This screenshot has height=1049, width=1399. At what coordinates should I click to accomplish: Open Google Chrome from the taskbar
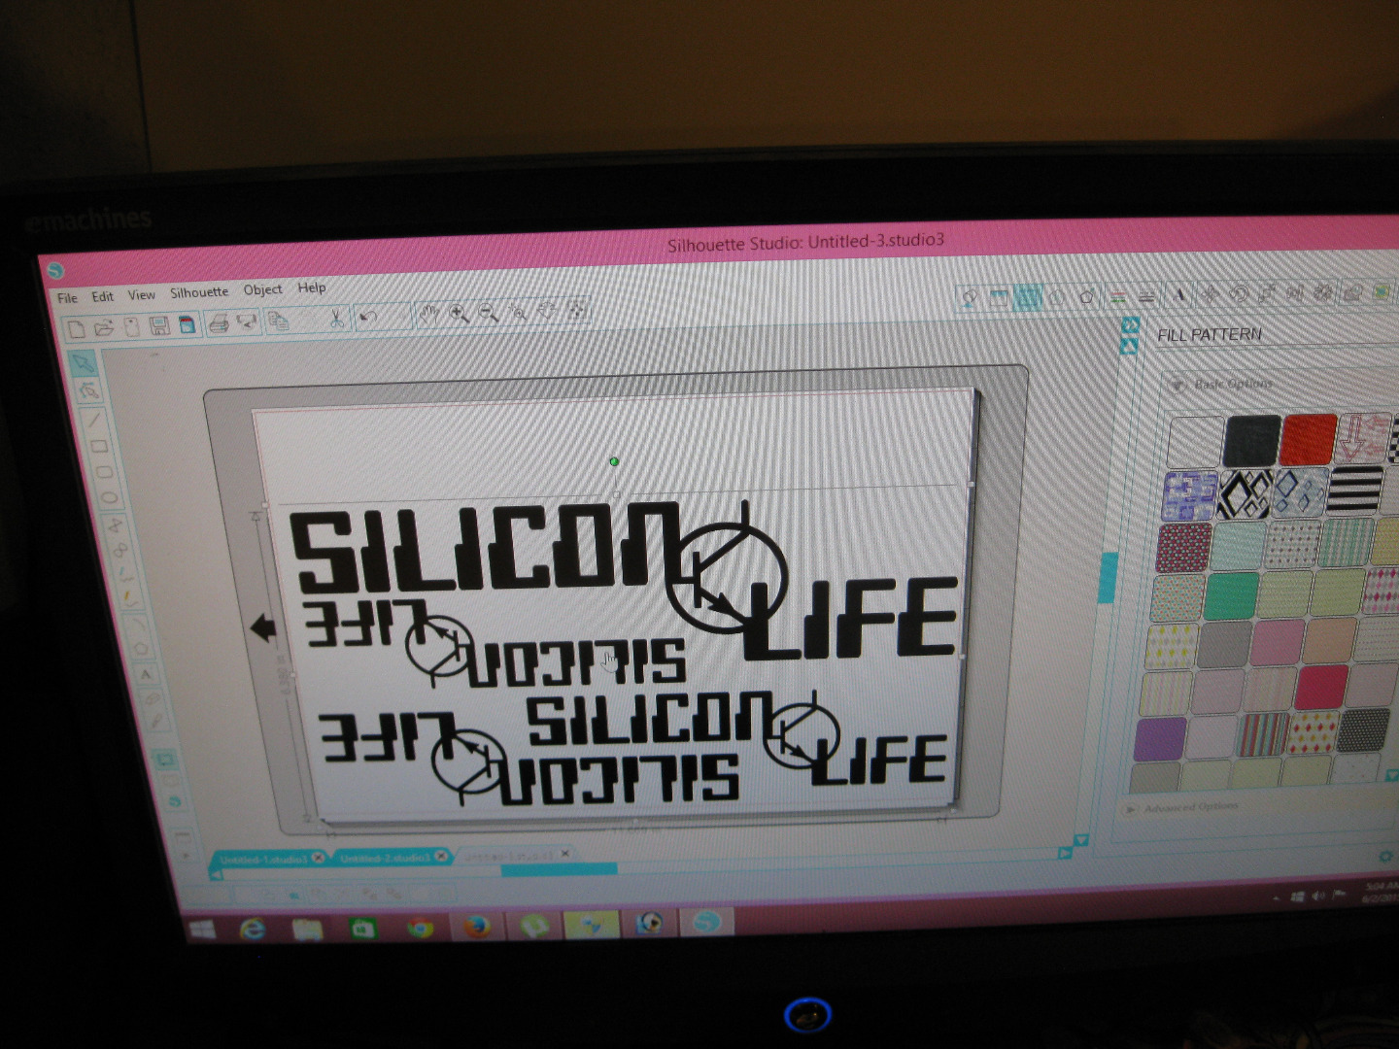[421, 928]
